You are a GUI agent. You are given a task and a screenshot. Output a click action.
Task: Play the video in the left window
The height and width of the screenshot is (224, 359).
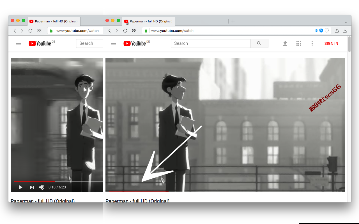coord(20,187)
